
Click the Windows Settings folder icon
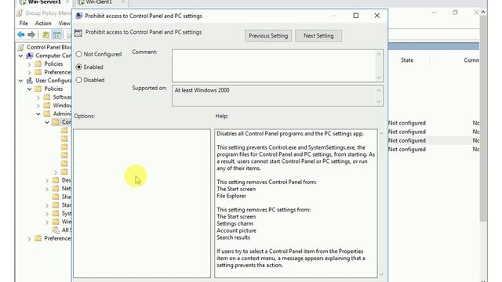click(x=47, y=105)
